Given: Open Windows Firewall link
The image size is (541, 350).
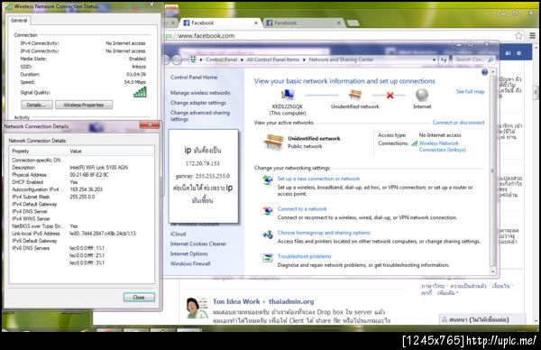Looking at the screenshot, I should [x=190, y=264].
